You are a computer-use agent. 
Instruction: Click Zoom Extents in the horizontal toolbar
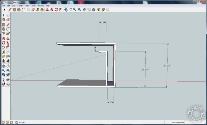79,10
